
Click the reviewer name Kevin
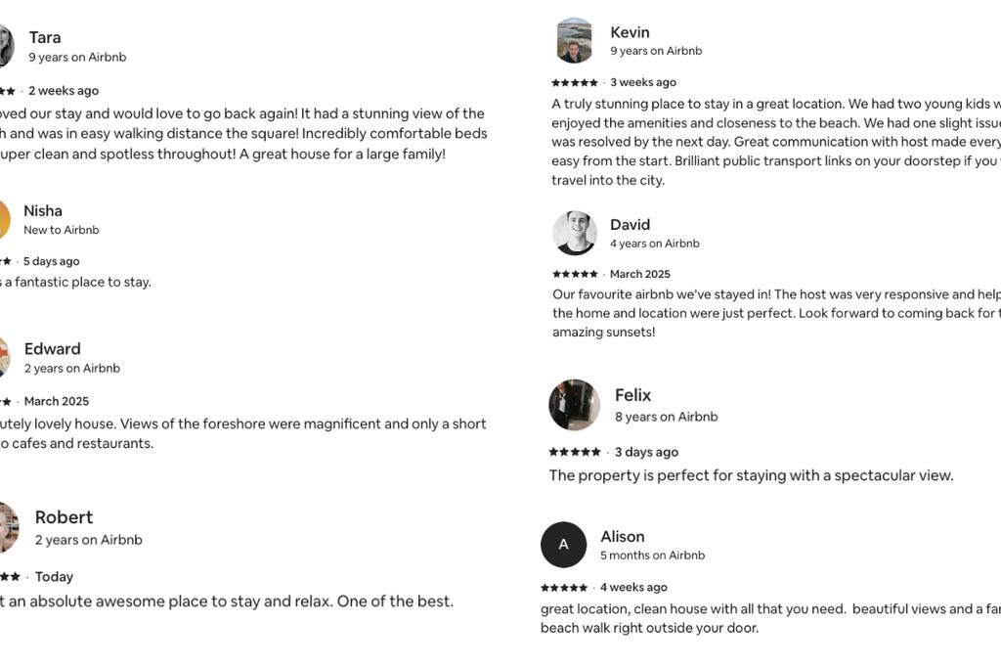point(630,32)
